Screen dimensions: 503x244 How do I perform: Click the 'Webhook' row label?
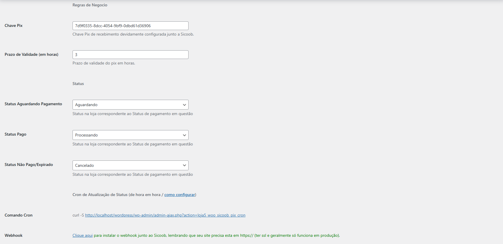14,236
